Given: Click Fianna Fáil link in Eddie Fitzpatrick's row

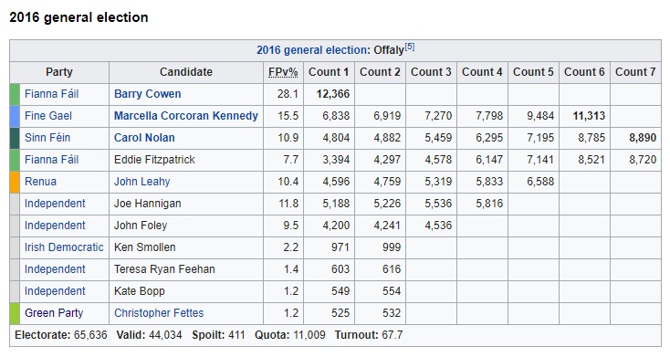Looking at the screenshot, I should point(52,160).
